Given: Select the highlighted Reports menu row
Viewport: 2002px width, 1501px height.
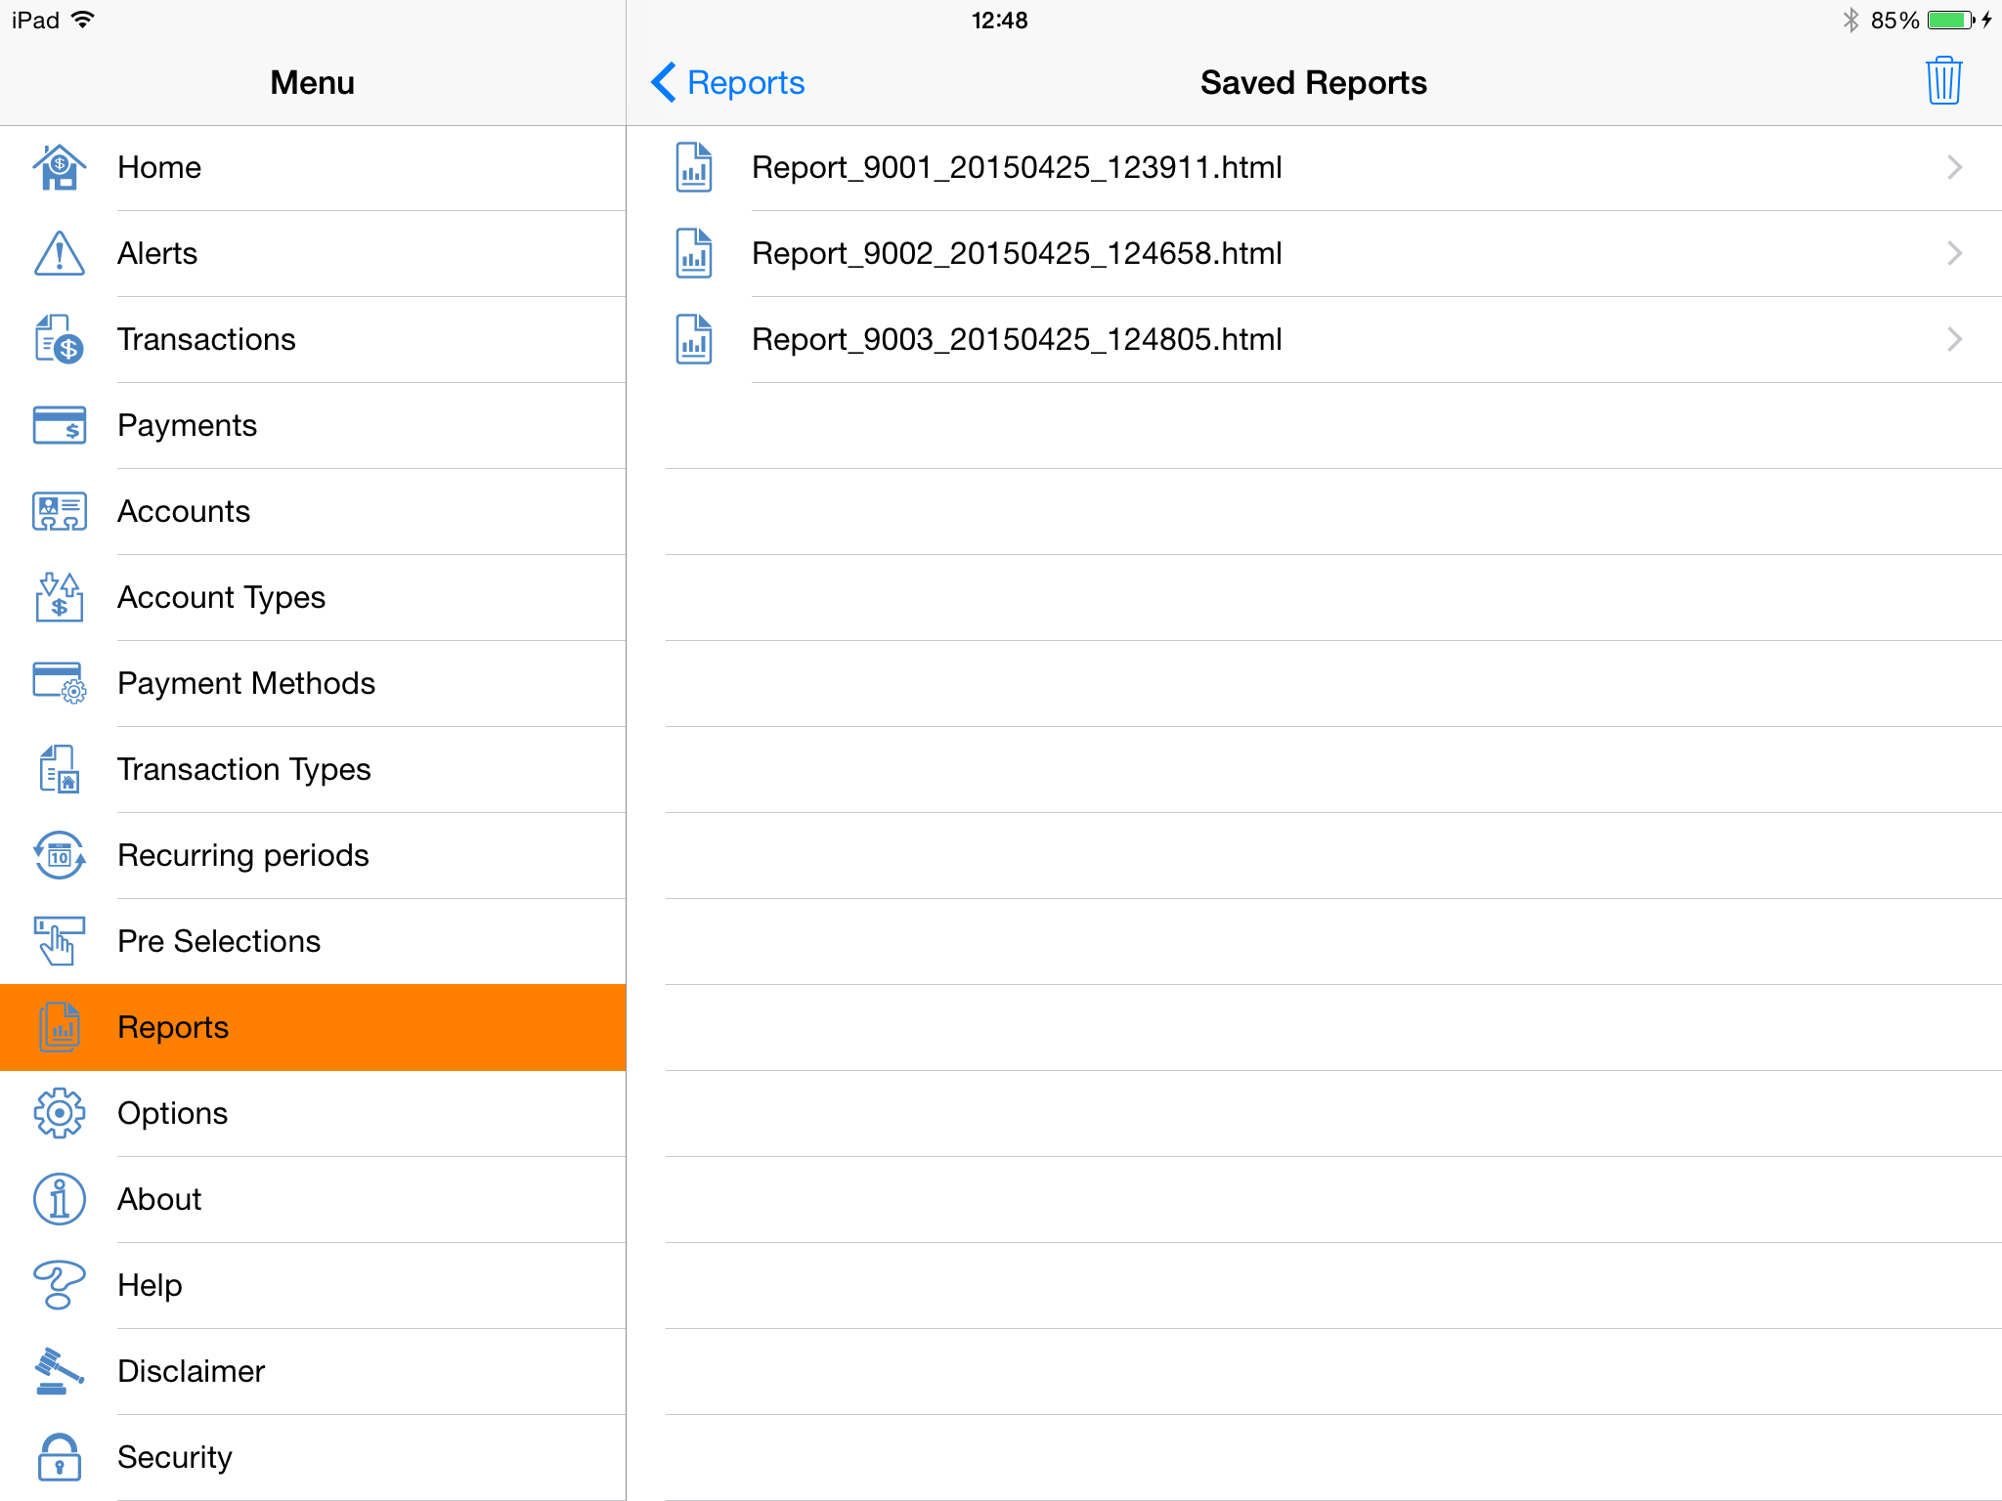Looking at the screenshot, I should coord(313,1027).
